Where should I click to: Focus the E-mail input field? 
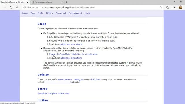pyautogui.click(x=57, y=82)
